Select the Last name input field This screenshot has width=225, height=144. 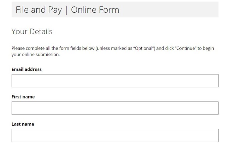[115, 136]
